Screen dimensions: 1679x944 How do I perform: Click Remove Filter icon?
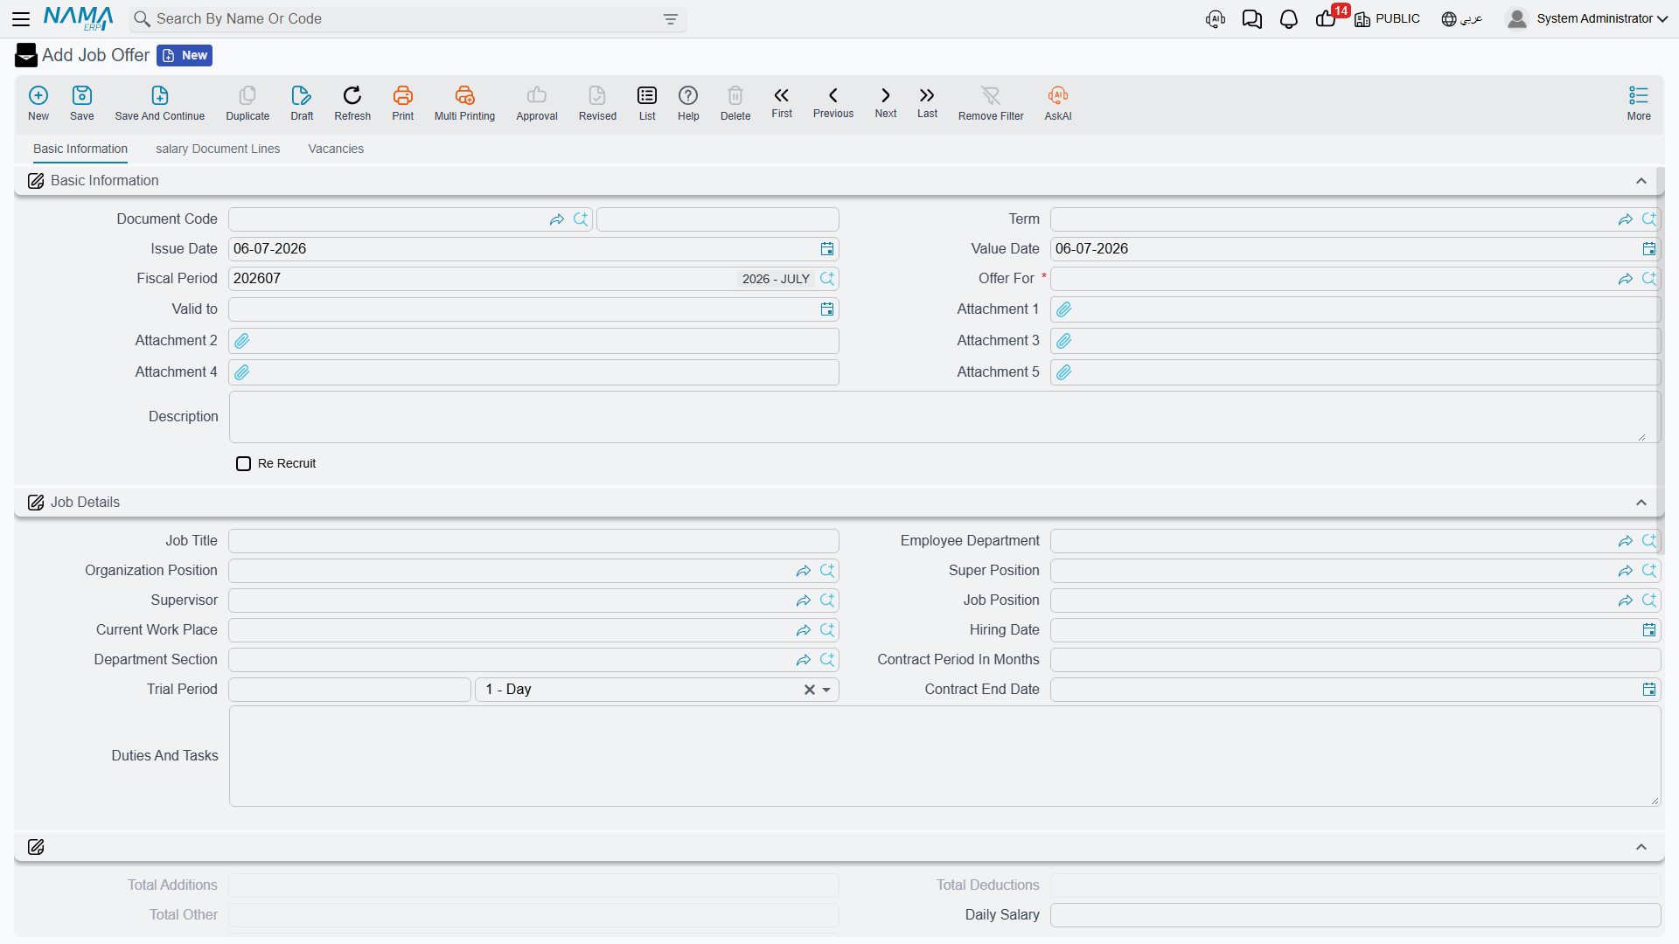991,95
